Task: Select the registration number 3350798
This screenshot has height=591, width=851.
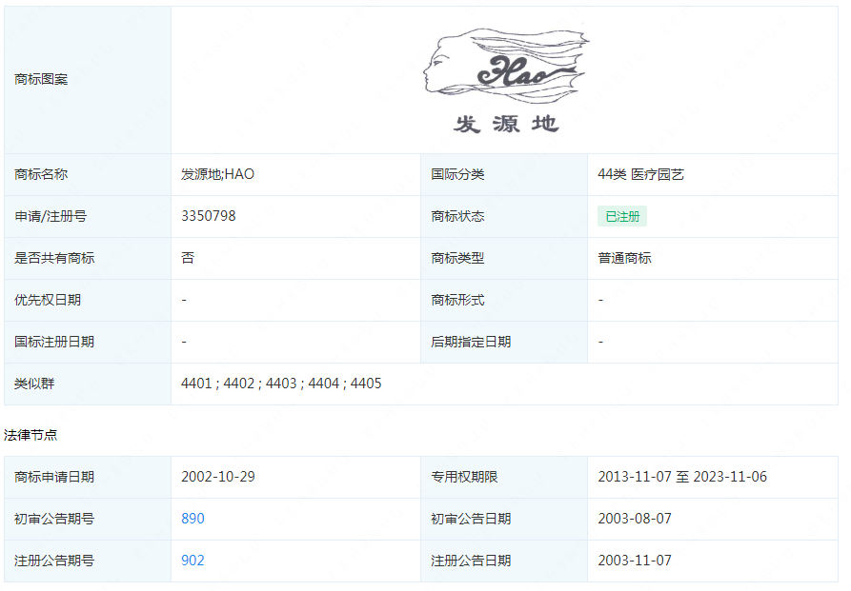Action: point(209,216)
